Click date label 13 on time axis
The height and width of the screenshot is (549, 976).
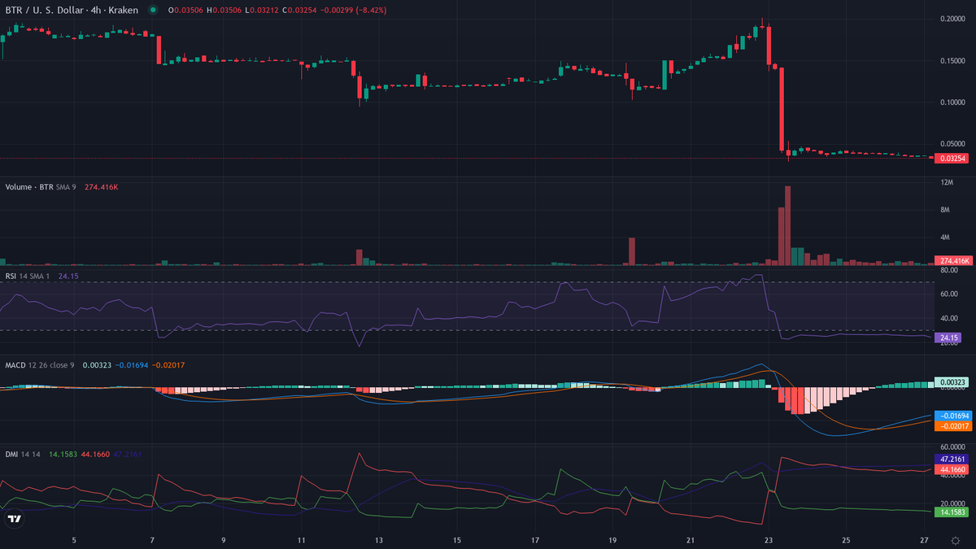pyautogui.click(x=379, y=540)
